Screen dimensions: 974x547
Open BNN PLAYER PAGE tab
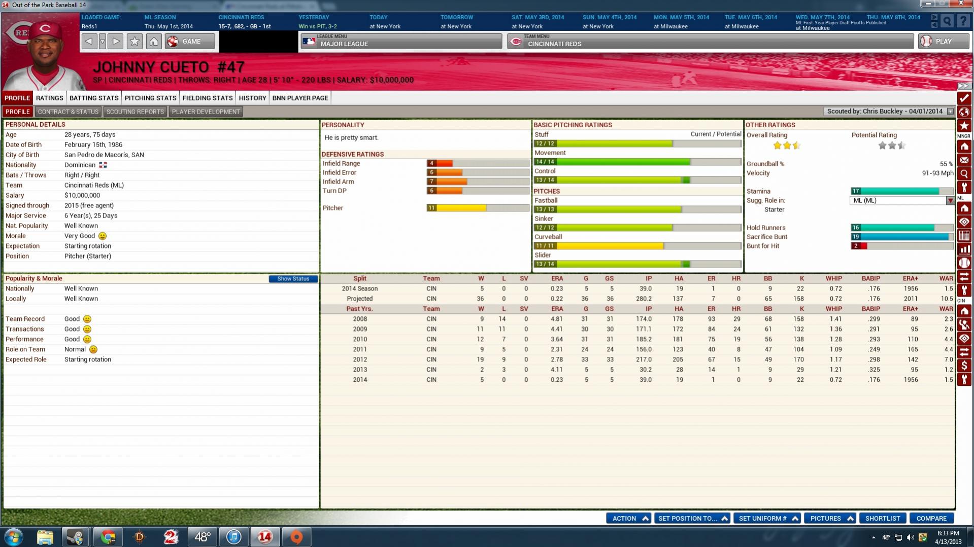(x=300, y=98)
